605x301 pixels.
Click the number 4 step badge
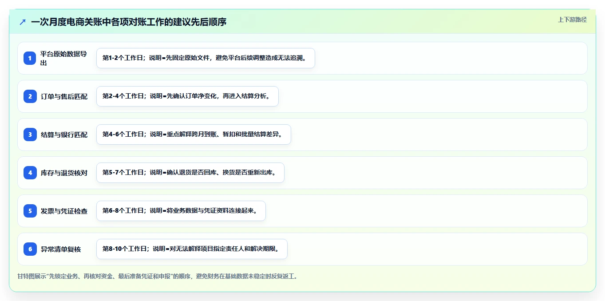(30, 173)
